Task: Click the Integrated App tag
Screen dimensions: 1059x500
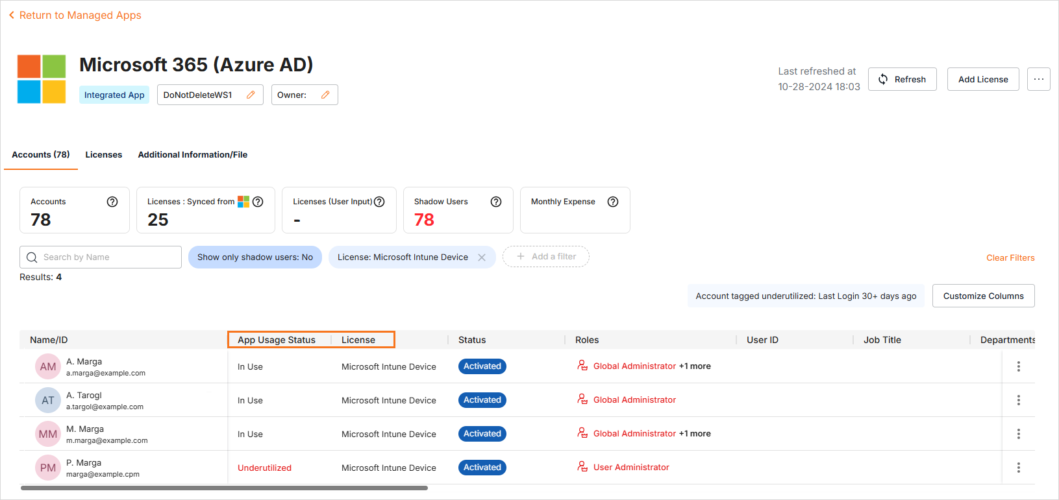Action: pos(114,95)
